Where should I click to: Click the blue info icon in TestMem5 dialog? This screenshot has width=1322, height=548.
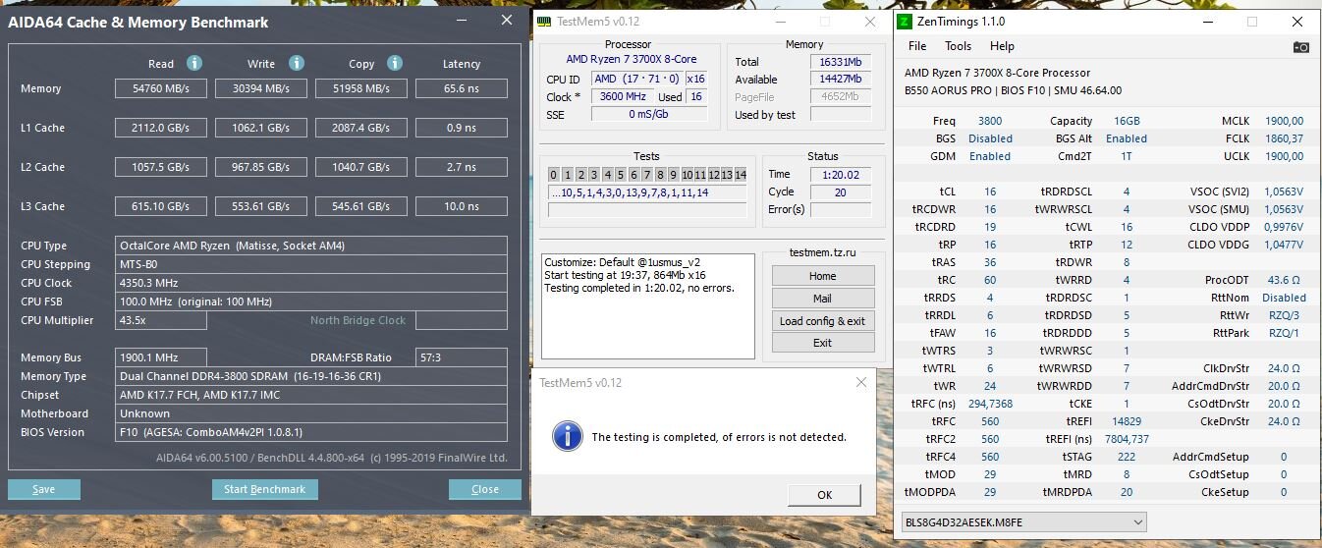tap(568, 436)
